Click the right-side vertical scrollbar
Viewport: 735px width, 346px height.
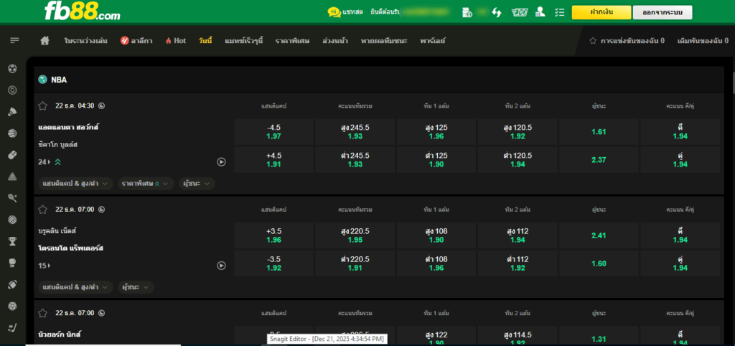(x=732, y=82)
